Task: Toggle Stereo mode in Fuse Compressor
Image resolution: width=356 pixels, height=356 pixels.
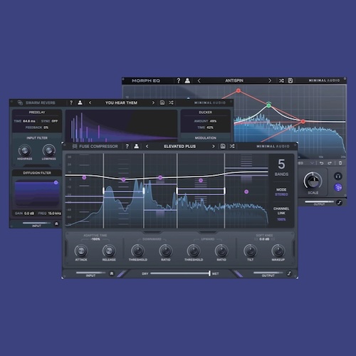Action: (x=281, y=194)
